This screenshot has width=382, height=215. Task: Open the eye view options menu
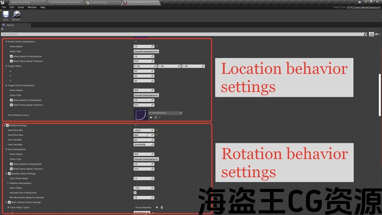pyautogui.click(x=377, y=34)
